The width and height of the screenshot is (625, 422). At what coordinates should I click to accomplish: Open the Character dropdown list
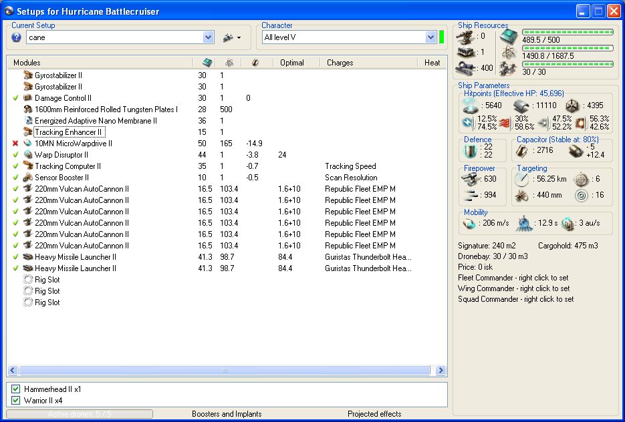(x=430, y=37)
